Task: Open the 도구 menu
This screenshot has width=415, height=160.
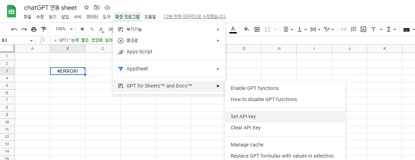Action: pyautogui.click(x=107, y=17)
